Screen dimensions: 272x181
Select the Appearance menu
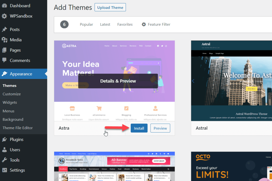[24, 74]
